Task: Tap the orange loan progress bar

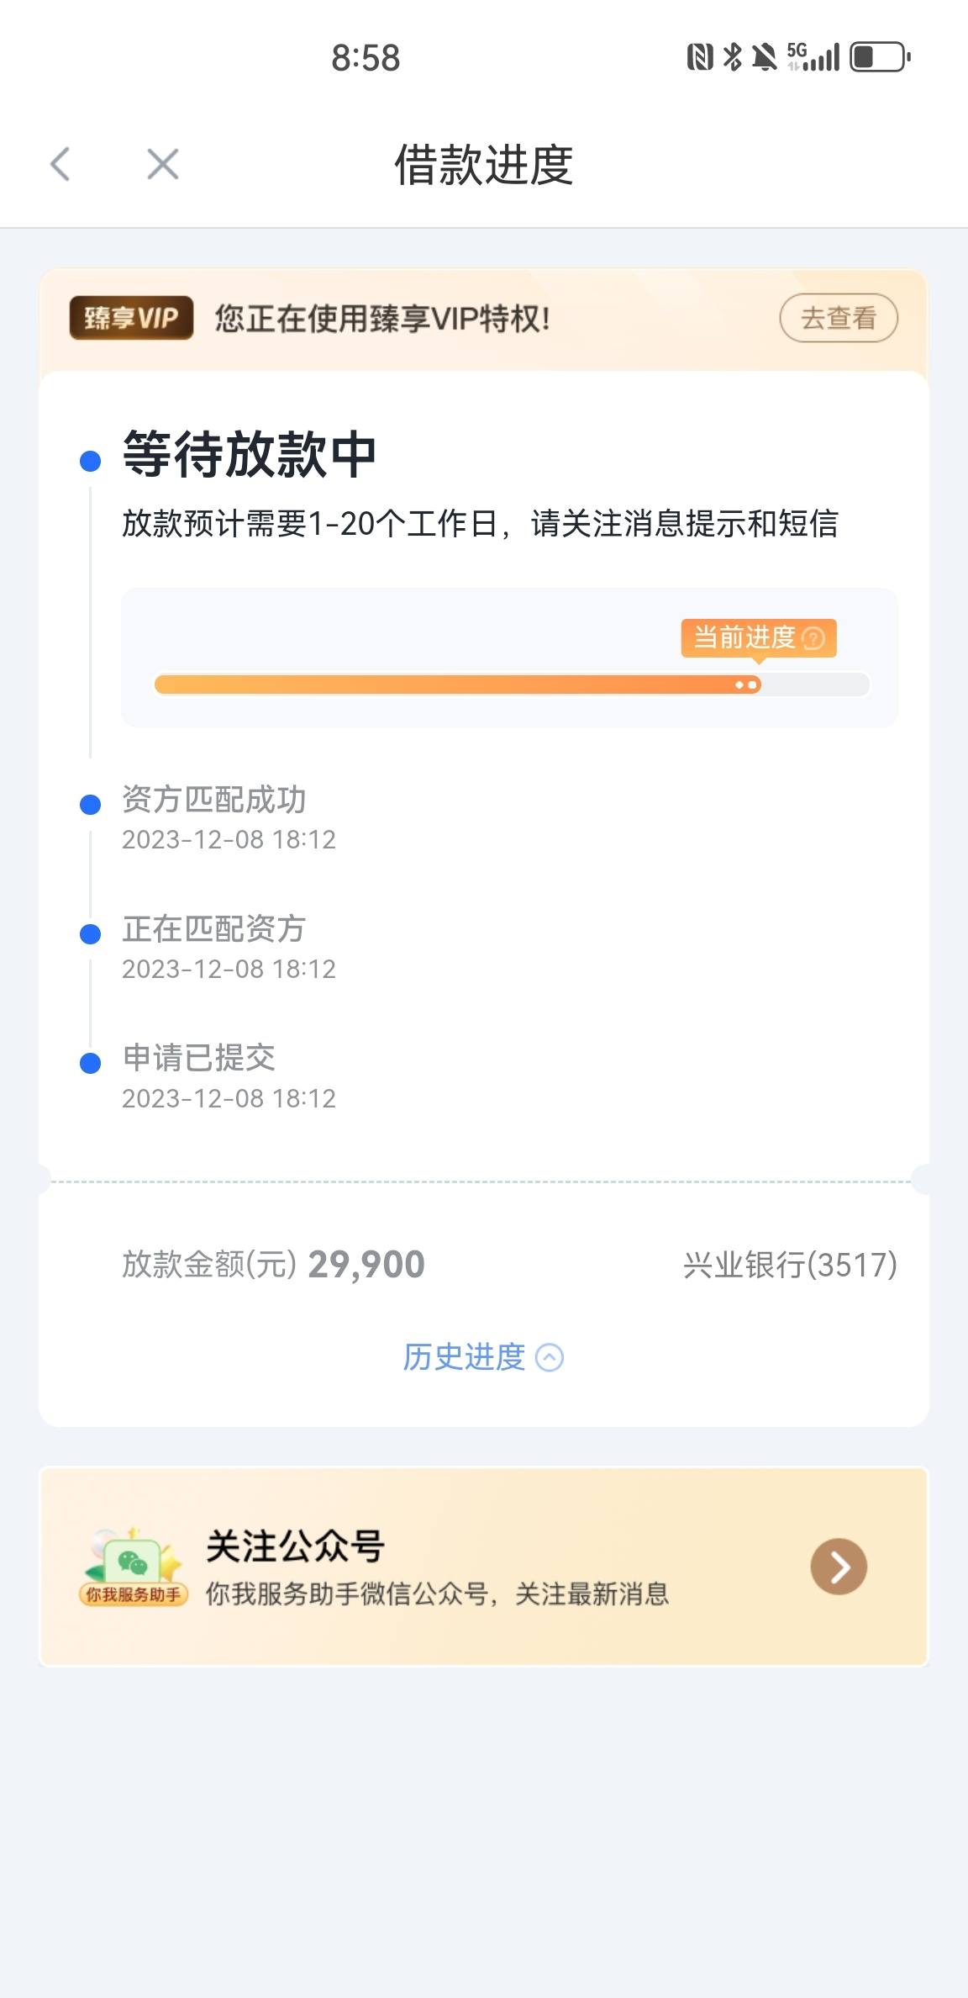Action: [x=511, y=684]
